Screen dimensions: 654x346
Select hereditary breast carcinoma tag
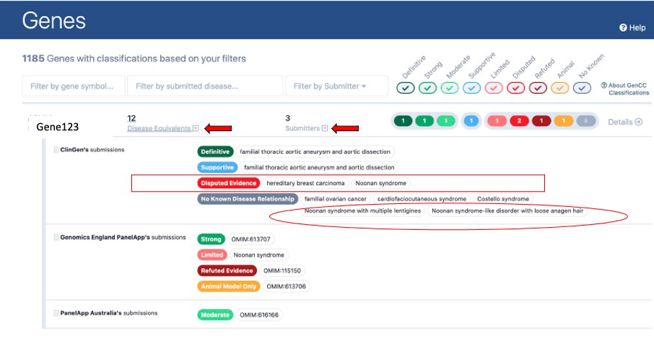(x=306, y=183)
